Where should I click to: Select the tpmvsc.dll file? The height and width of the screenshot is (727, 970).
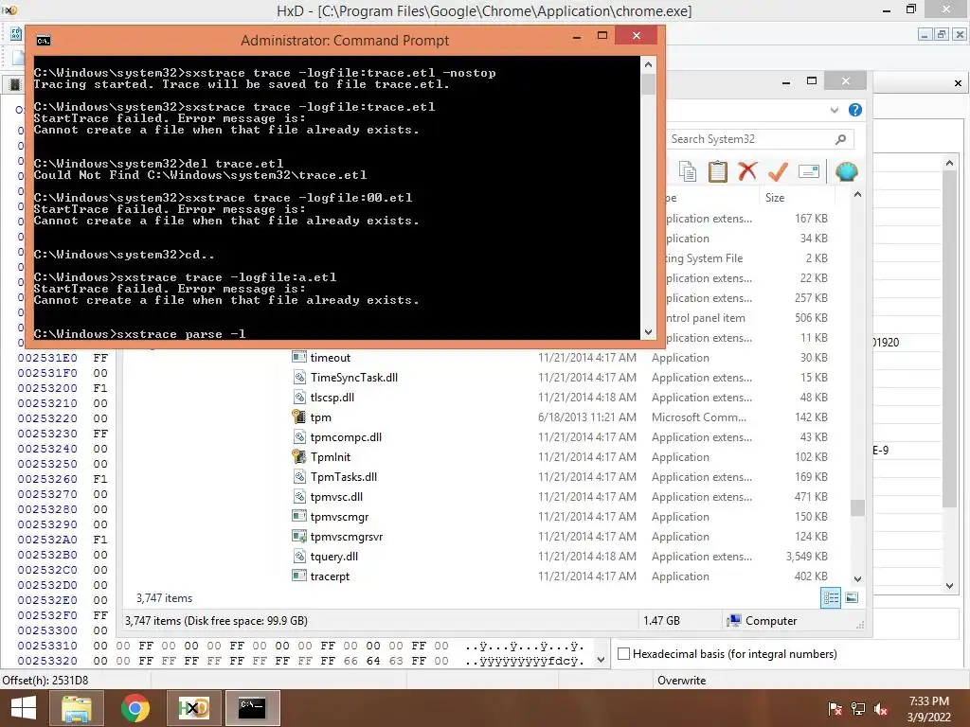pos(336,496)
